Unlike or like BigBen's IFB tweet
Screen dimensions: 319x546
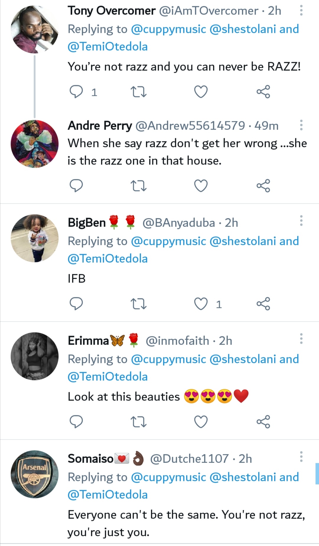point(201,304)
